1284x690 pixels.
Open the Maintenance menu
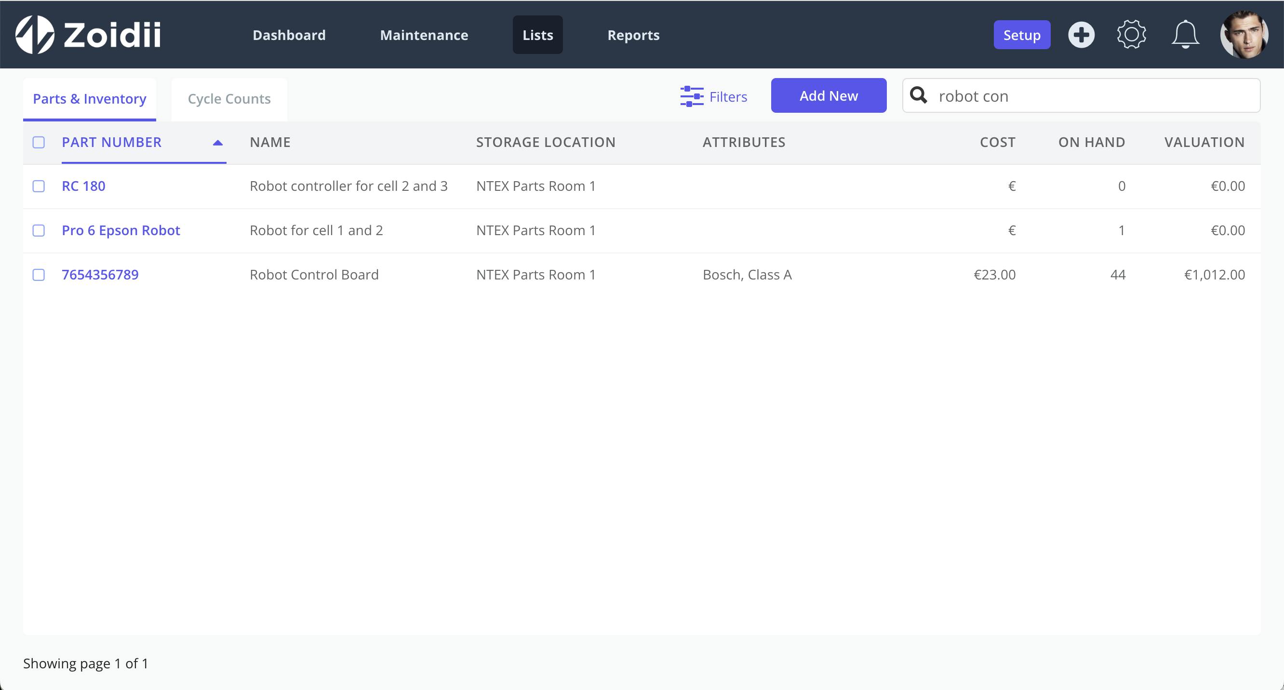424,35
